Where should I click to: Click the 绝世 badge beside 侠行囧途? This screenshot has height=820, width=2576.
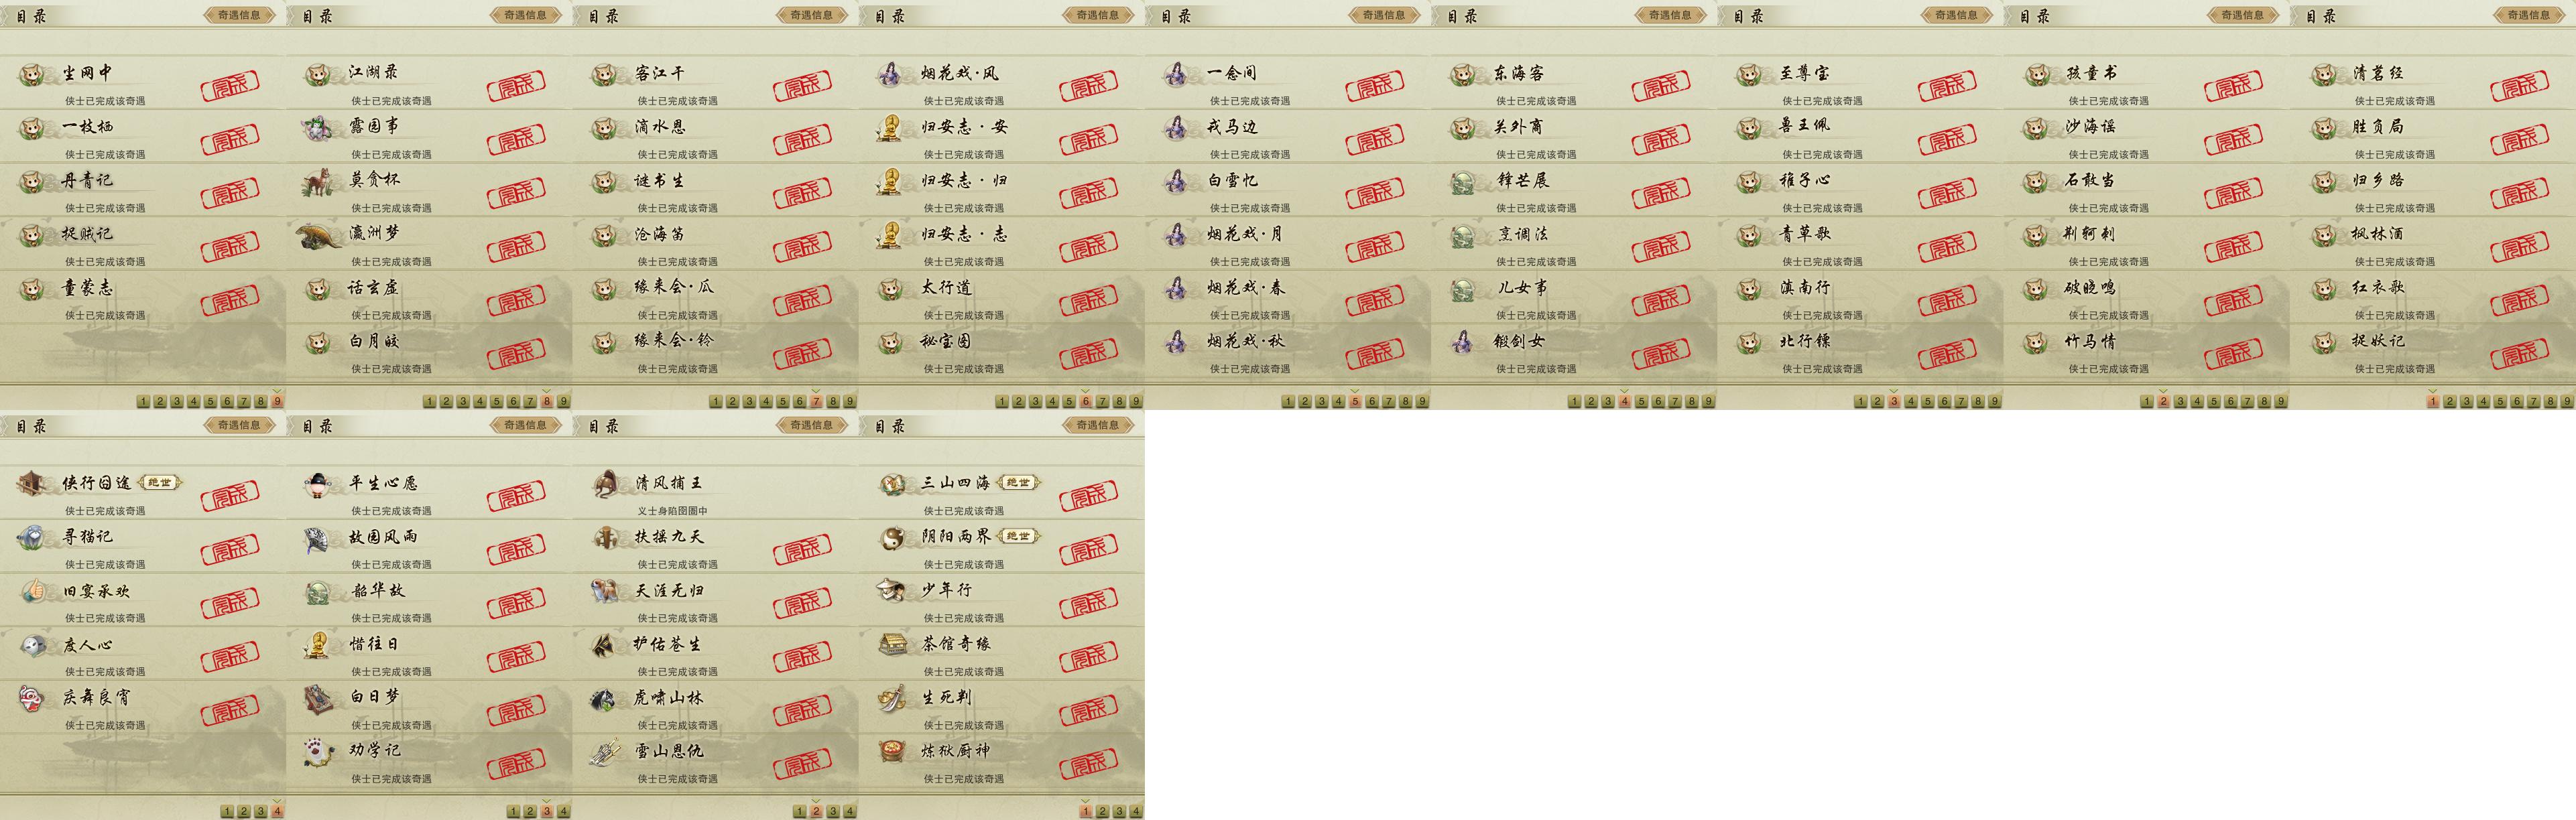click(x=159, y=483)
